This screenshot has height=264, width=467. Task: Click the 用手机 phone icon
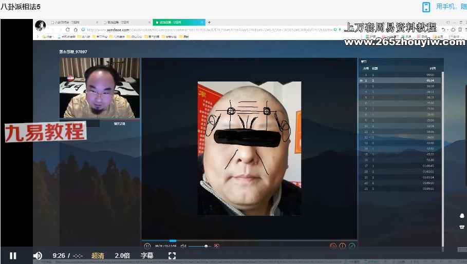pyautogui.click(x=426, y=7)
